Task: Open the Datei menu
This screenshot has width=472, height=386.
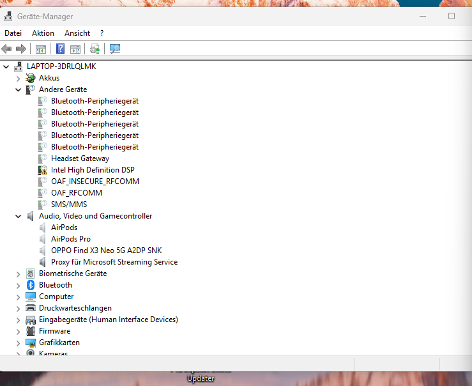Action: [x=13, y=33]
